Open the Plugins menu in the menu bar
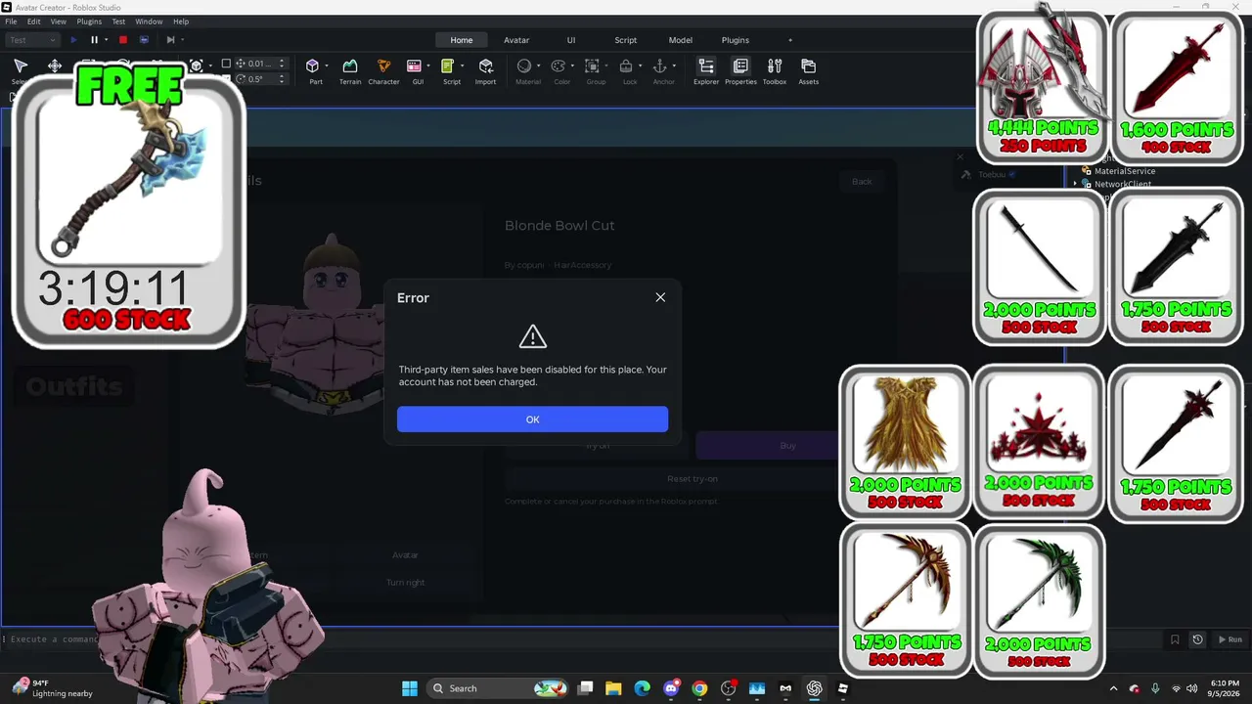Image resolution: width=1252 pixels, height=704 pixels. (89, 22)
